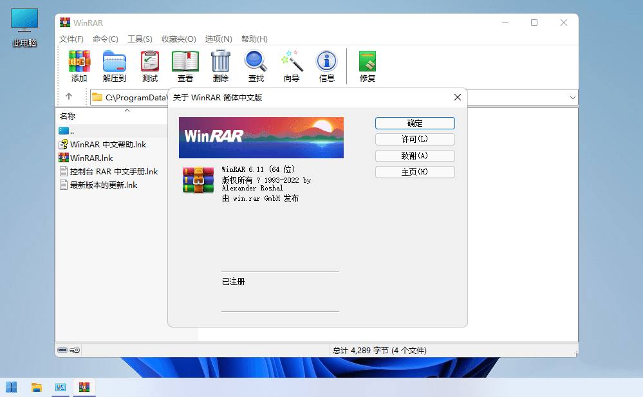Select WinRAR 中文帮助.lnk in file list

[x=108, y=145]
